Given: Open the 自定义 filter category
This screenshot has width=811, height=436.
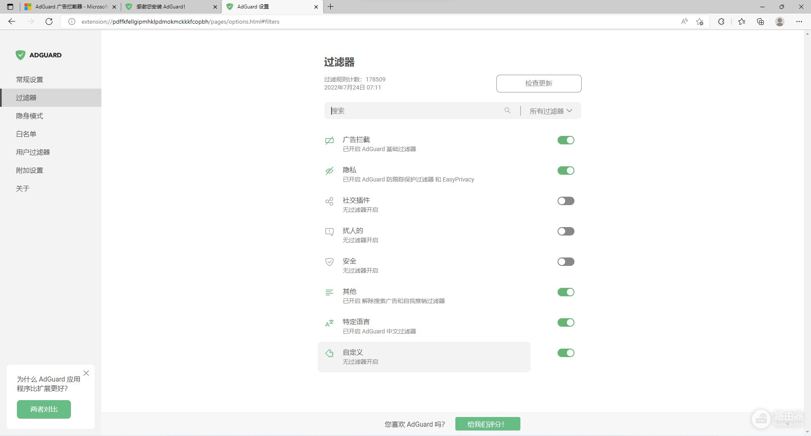Looking at the screenshot, I should pyautogui.click(x=424, y=357).
